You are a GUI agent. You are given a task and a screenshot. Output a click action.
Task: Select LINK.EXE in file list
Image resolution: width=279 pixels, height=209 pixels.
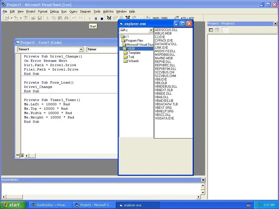coord(161,48)
